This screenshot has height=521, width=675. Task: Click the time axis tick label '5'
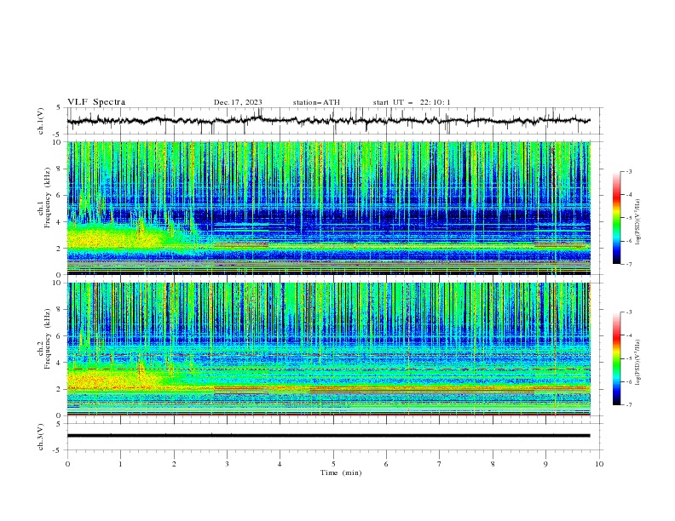pyautogui.click(x=333, y=464)
